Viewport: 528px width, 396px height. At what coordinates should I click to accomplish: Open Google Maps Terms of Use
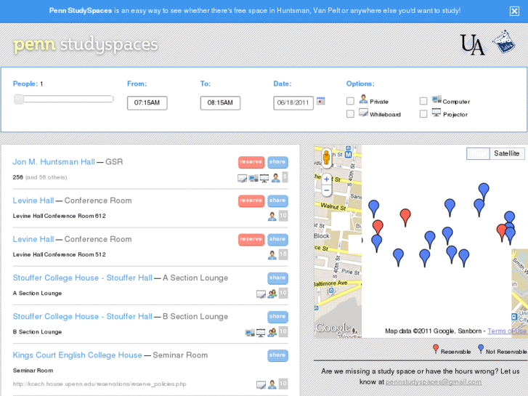pyautogui.click(x=507, y=331)
